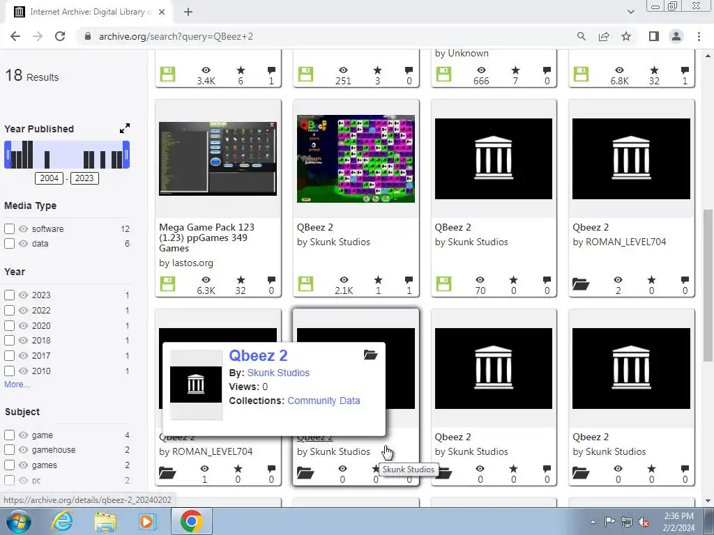Click software floppy icon on Mega Game Pack card

click(x=167, y=284)
